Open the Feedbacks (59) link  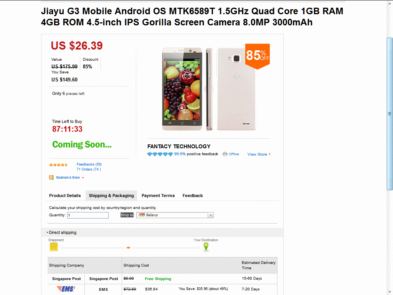pos(89,164)
